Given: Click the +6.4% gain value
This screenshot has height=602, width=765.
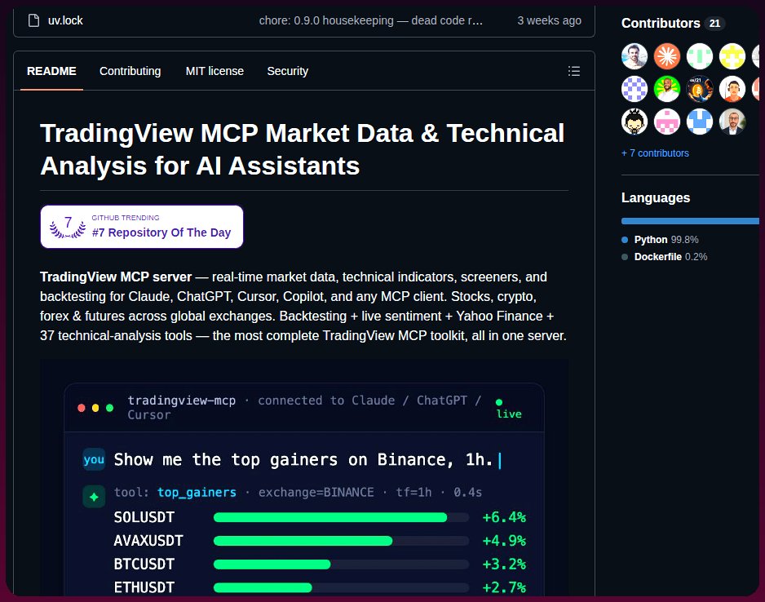Looking at the screenshot, I should (x=504, y=517).
